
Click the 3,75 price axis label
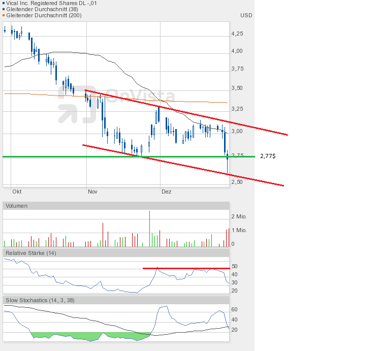pyautogui.click(x=237, y=69)
